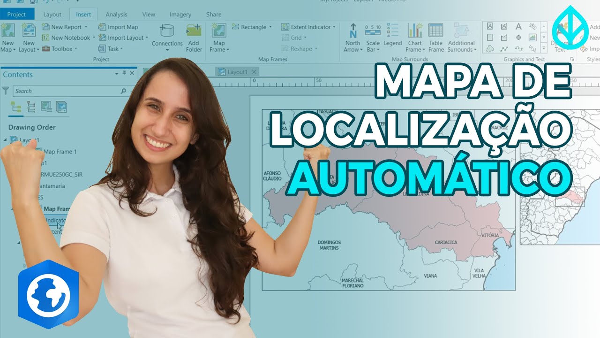600x338 pixels.
Task: Switch to the Layout ribbon tab
Action: [x=52, y=14]
